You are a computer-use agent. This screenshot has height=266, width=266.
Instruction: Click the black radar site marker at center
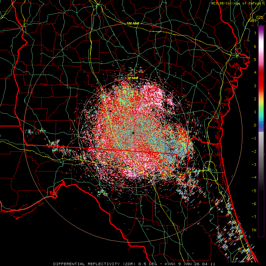coord(133,133)
